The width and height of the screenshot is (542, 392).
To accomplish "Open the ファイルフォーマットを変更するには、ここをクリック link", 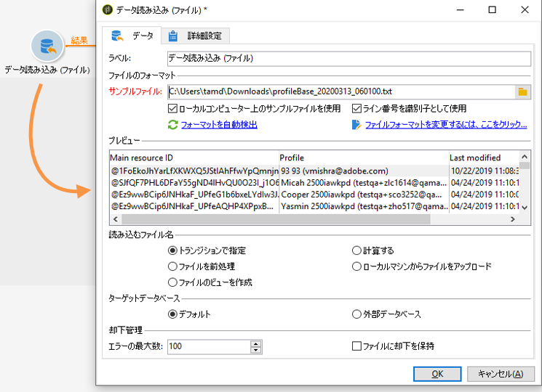I will (x=446, y=124).
